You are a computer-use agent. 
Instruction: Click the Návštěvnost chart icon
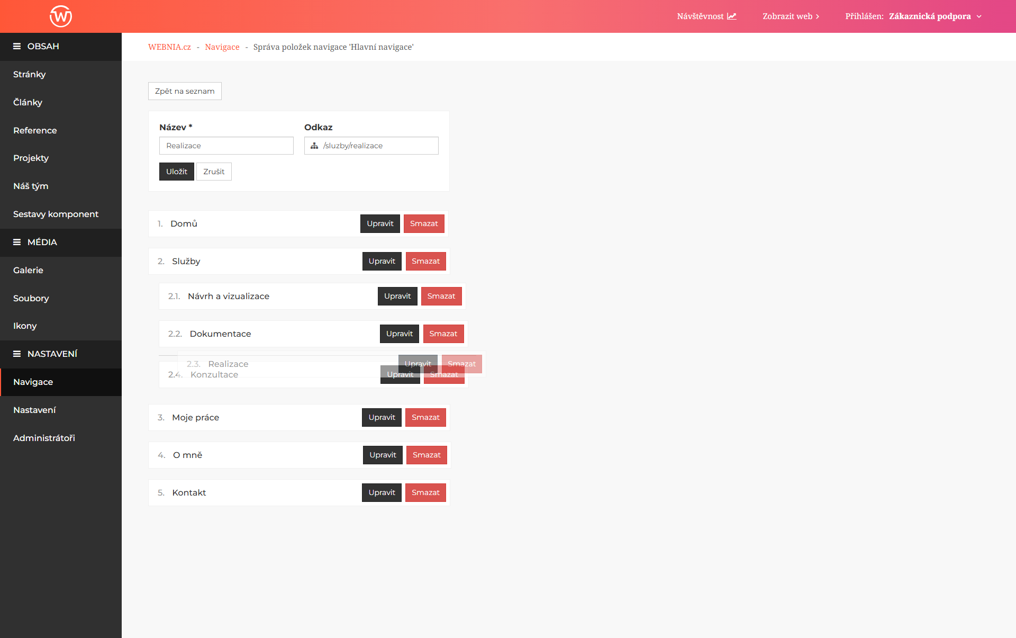click(x=732, y=16)
